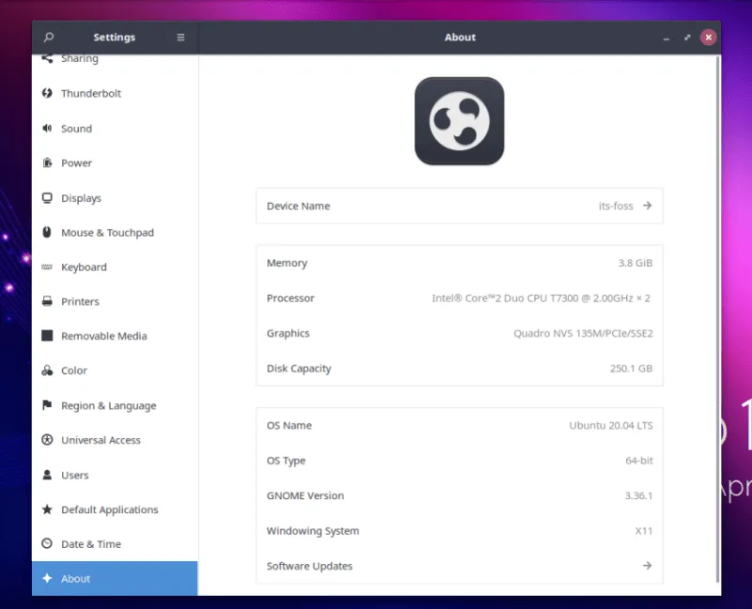This screenshot has height=609, width=752.
Task: Select Removable Media panel
Action: point(115,336)
